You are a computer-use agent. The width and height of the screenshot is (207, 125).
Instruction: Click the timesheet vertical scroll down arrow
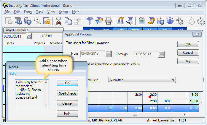point(202,102)
